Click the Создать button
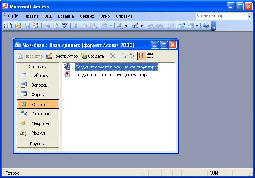The height and width of the screenshot is (178, 255). point(93,56)
